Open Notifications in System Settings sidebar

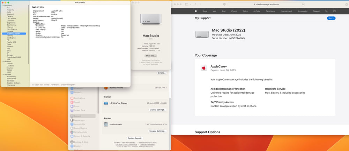pyautogui.click(x=78, y=98)
